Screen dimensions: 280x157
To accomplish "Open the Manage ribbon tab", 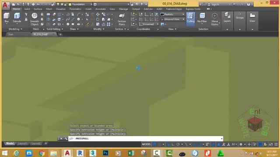I will point(123,9).
